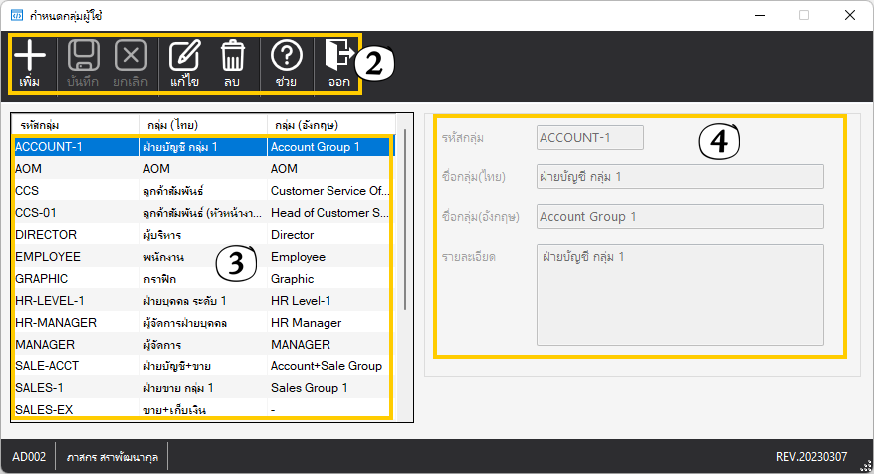
Task: Click the รหัสกลุ่ม field showing ACCOUNT-1
Action: (590, 138)
